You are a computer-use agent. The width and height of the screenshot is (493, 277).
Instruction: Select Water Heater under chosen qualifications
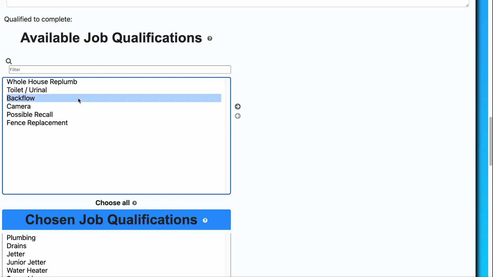[x=27, y=270]
